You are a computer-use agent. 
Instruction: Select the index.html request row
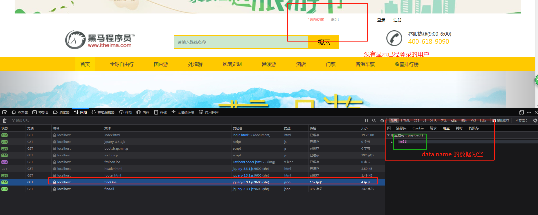tap(192, 135)
